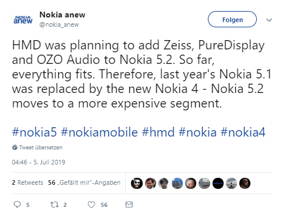Like the tweet with heart icon
Image resolution: width=283 pixels, height=215 pixels.
[91, 205]
